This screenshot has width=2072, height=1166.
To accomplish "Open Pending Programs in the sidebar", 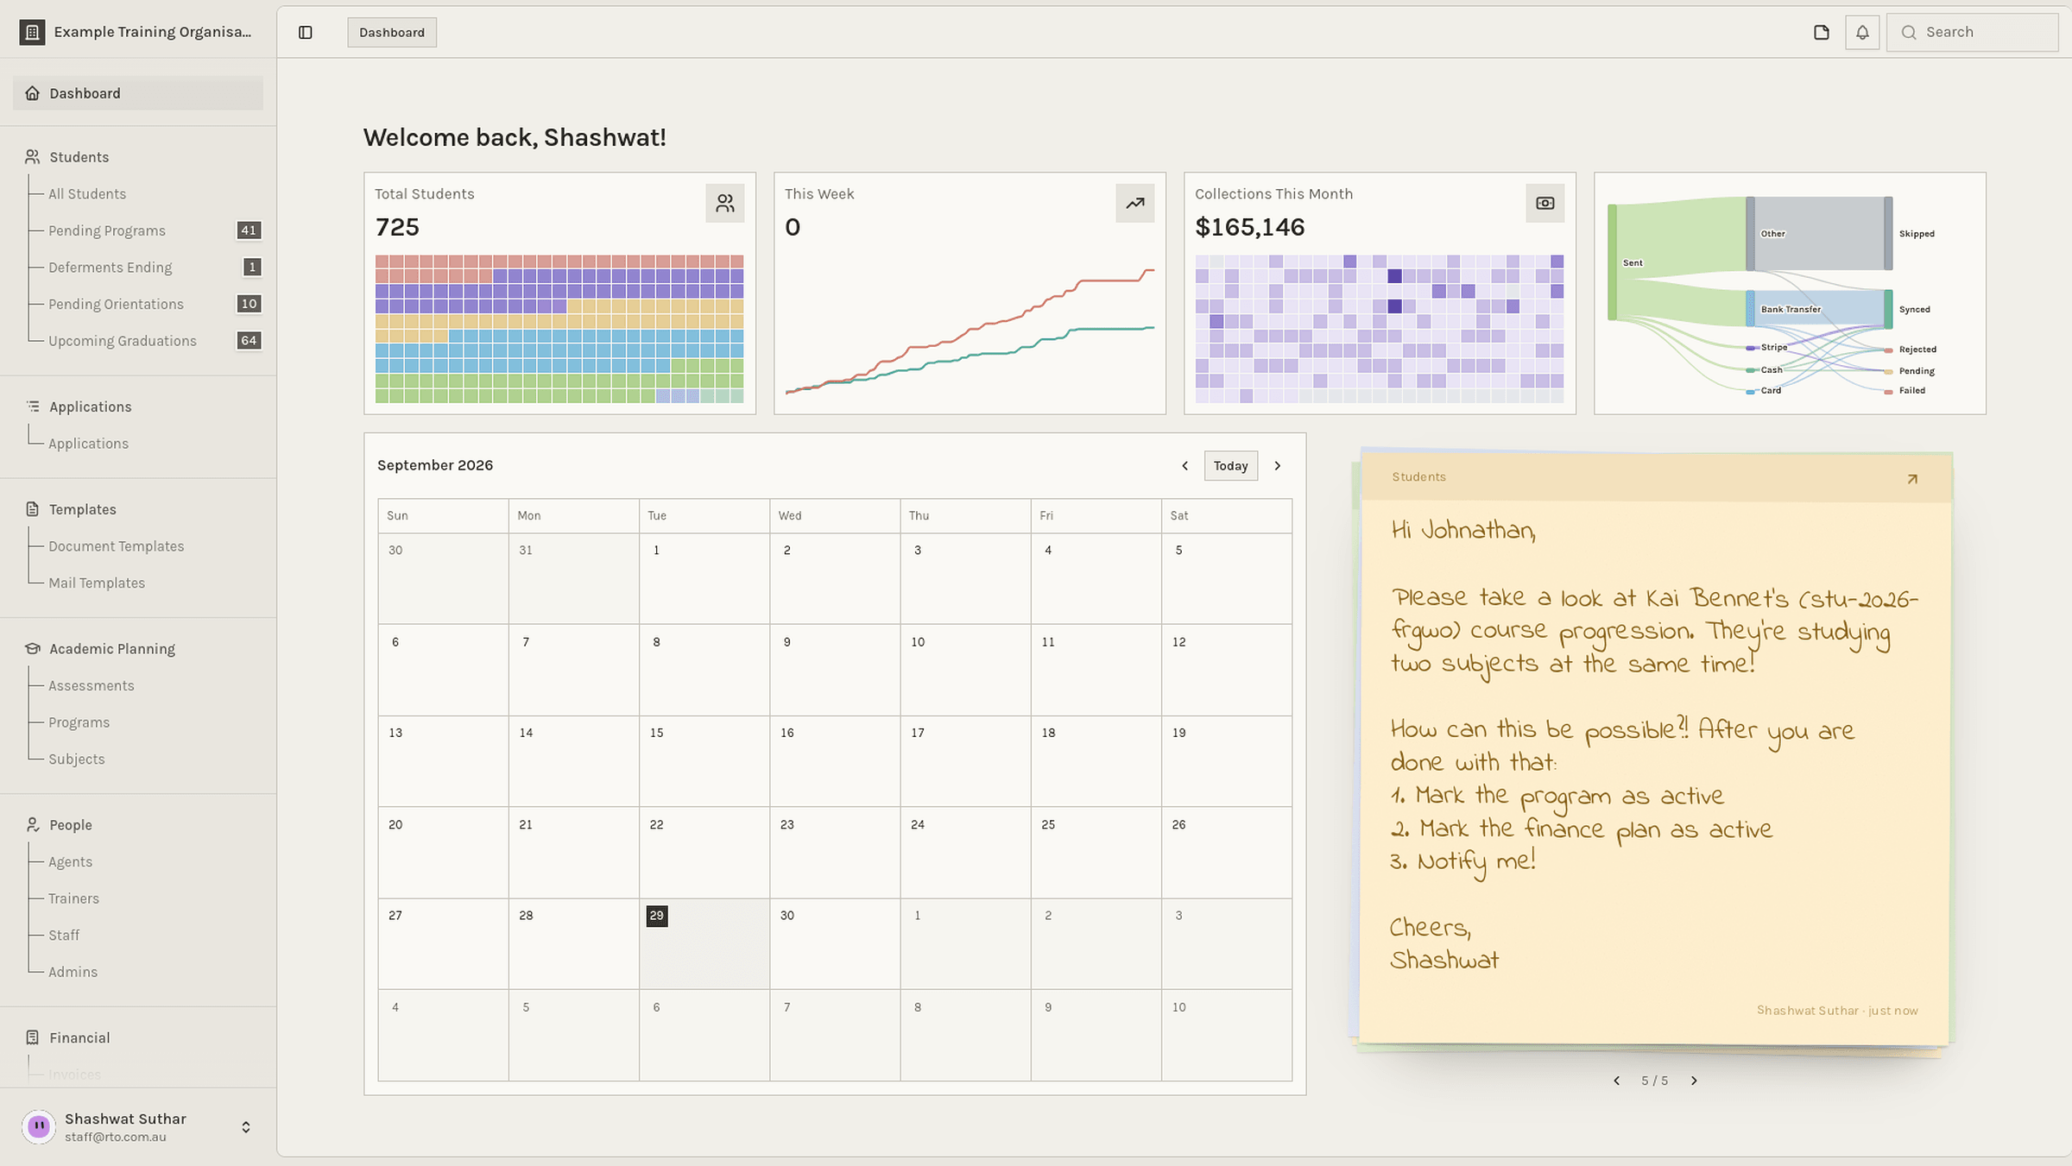I will tap(107, 230).
